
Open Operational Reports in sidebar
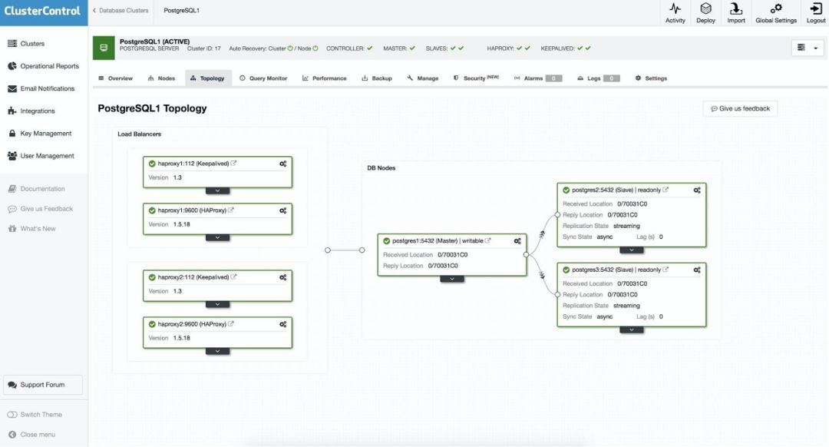(x=44, y=66)
